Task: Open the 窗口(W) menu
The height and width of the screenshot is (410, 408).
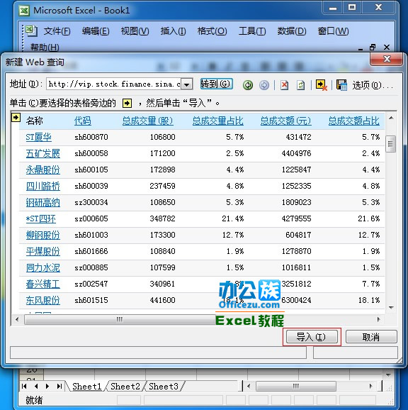Action: click(x=333, y=31)
